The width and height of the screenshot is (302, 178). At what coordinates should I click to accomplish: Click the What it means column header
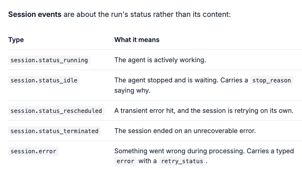[x=137, y=40]
